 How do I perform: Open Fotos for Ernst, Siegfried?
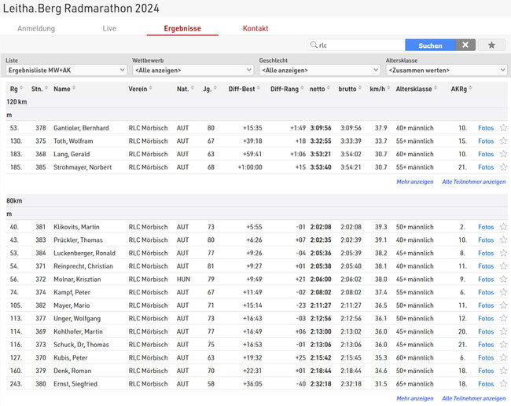pos(486,383)
